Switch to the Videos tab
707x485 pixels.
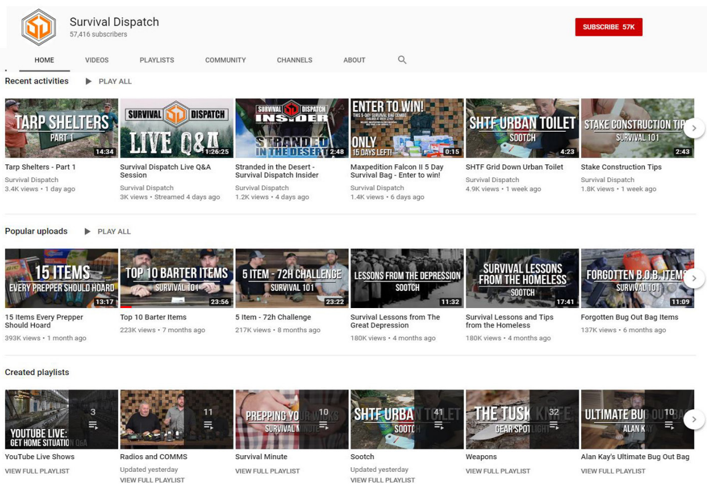click(x=97, y=60)
